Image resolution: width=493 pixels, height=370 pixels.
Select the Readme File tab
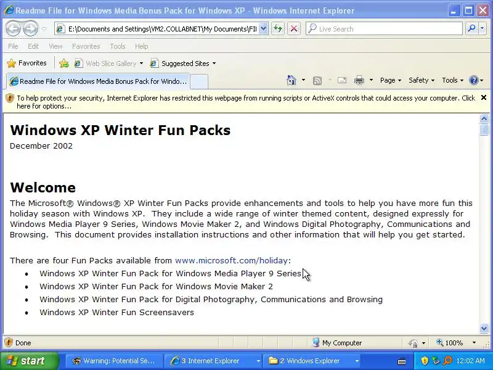[x=98, y=81]
